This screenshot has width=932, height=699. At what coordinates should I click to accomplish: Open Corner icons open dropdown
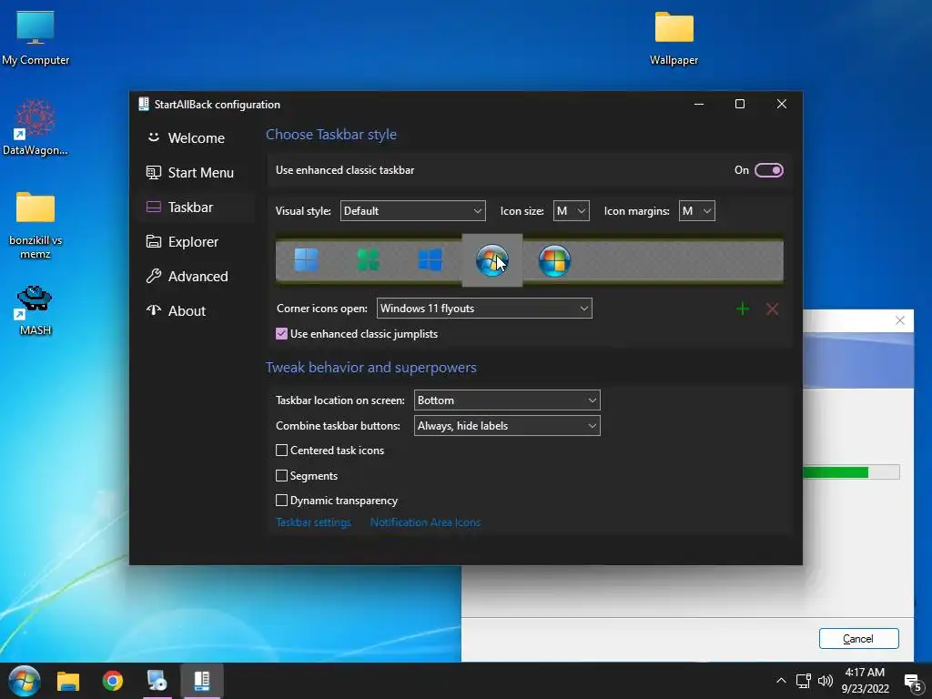(484, 309)
